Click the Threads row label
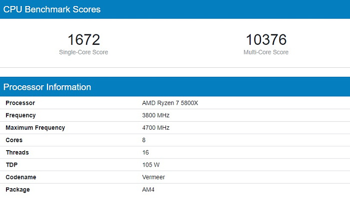350x198 pixels. tap(17, 153)
